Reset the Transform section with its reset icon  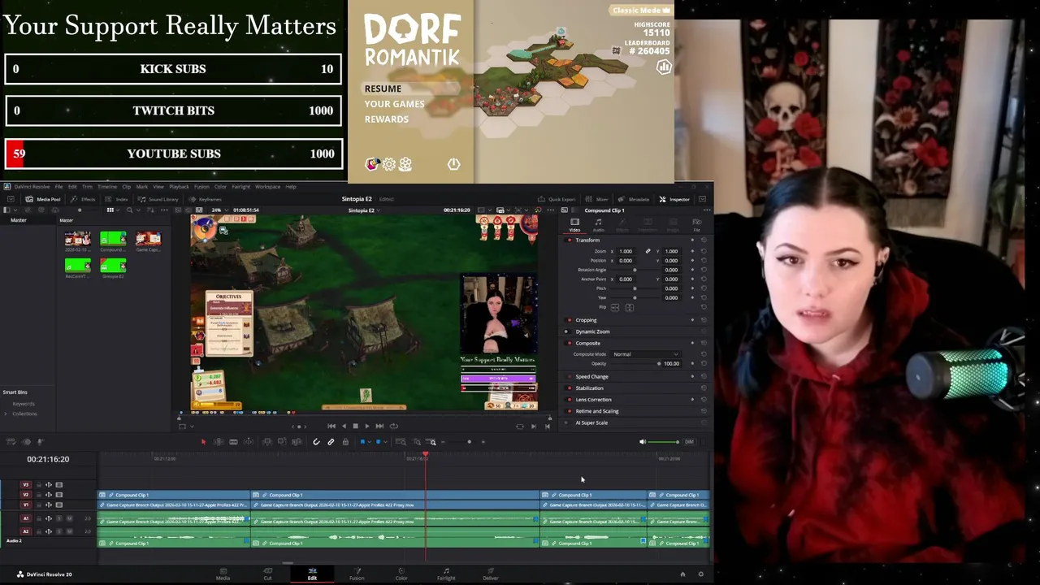coord(704,240)
